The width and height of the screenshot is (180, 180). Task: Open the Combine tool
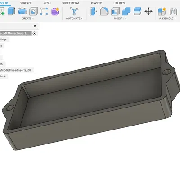pos(126,11)
